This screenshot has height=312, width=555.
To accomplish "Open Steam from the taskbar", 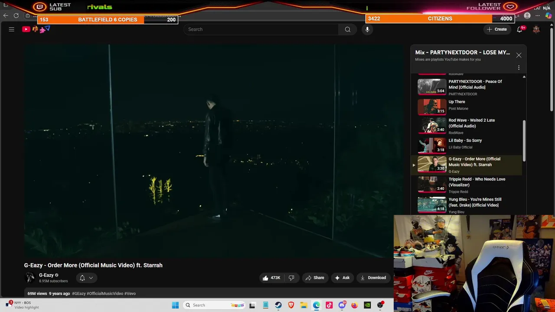I will [x=278, y=305].
